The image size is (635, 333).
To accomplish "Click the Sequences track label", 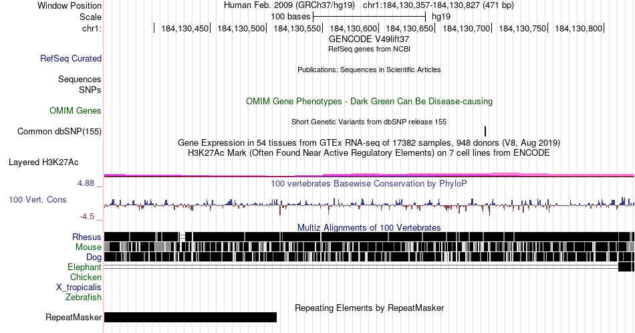I will tap(80, 79).
